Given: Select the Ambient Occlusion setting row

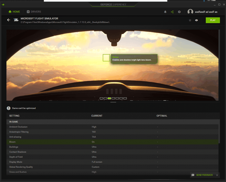Looking at the screenshot, I should click(112, 127).
